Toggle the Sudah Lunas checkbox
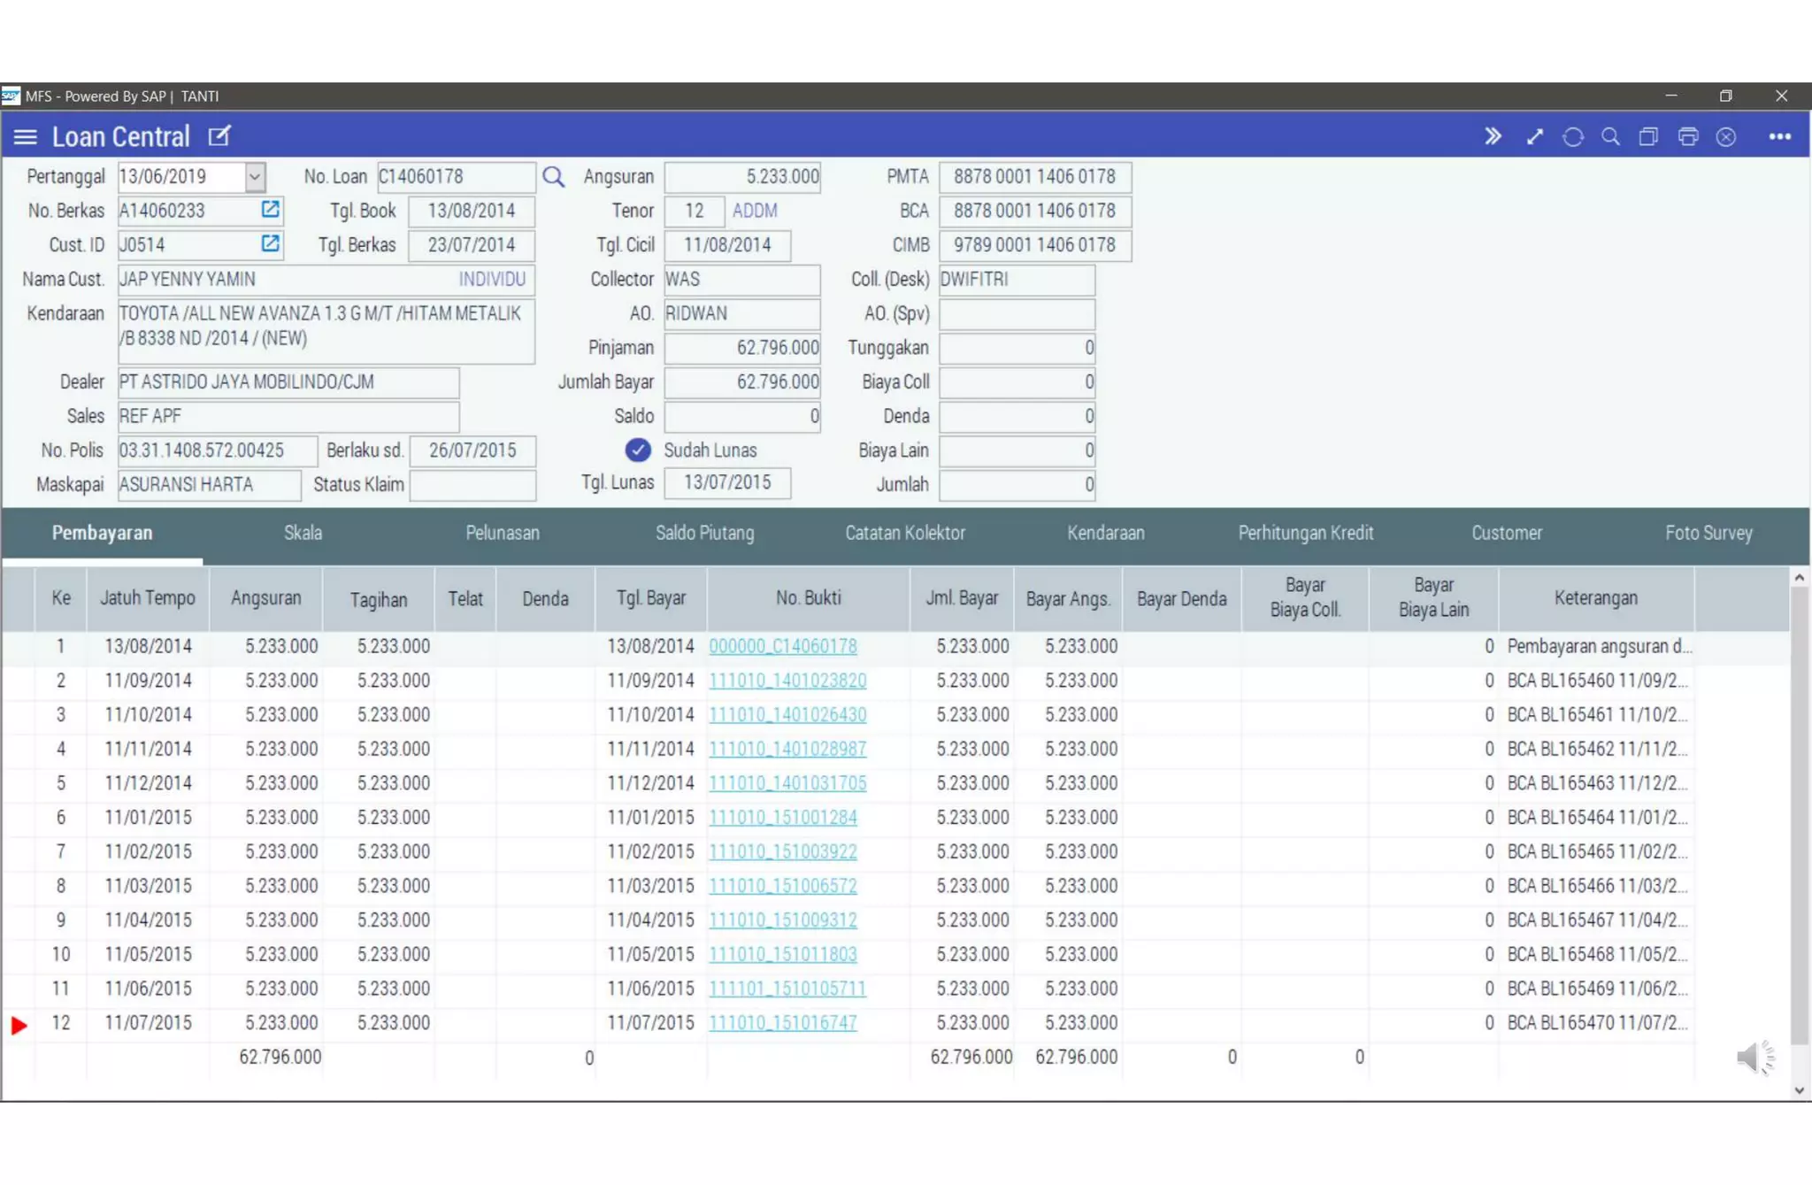The width and height of the screenshot is (1812, 1185). (637, 450)
